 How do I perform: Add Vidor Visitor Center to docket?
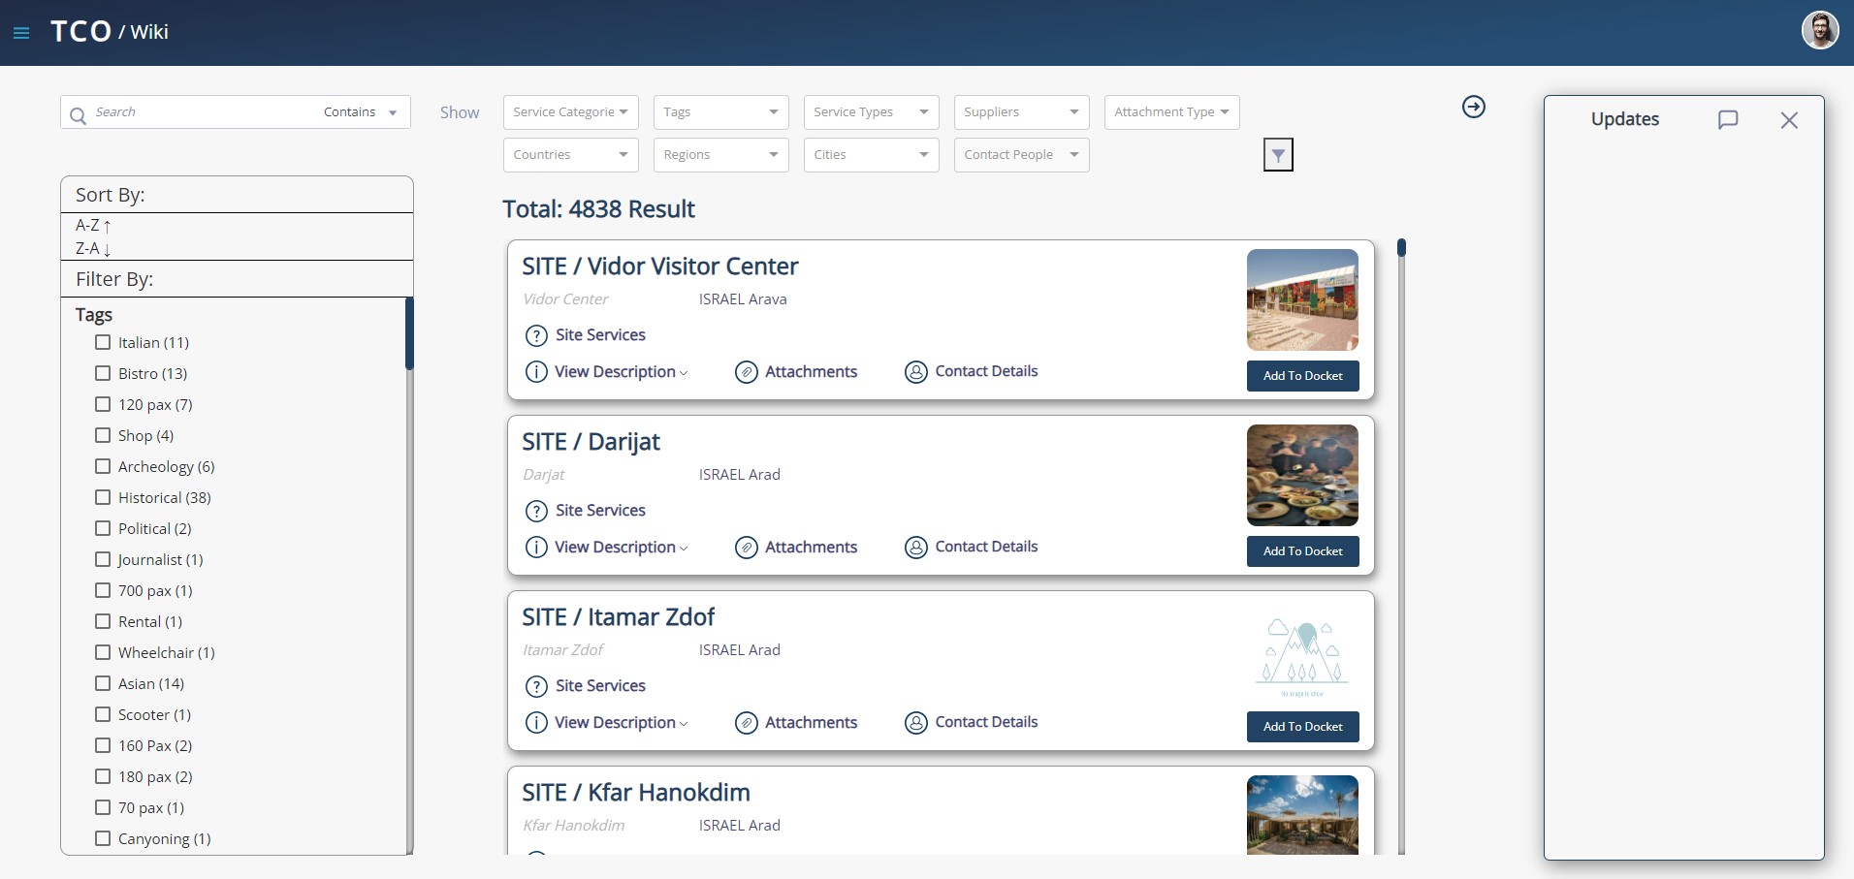[1302, 376]
